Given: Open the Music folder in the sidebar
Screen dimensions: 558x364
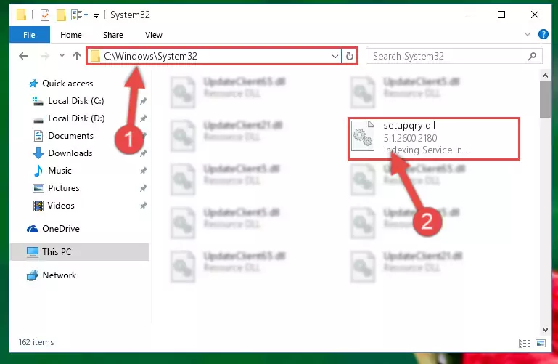Looking at the screenshot, I should 60,171.
